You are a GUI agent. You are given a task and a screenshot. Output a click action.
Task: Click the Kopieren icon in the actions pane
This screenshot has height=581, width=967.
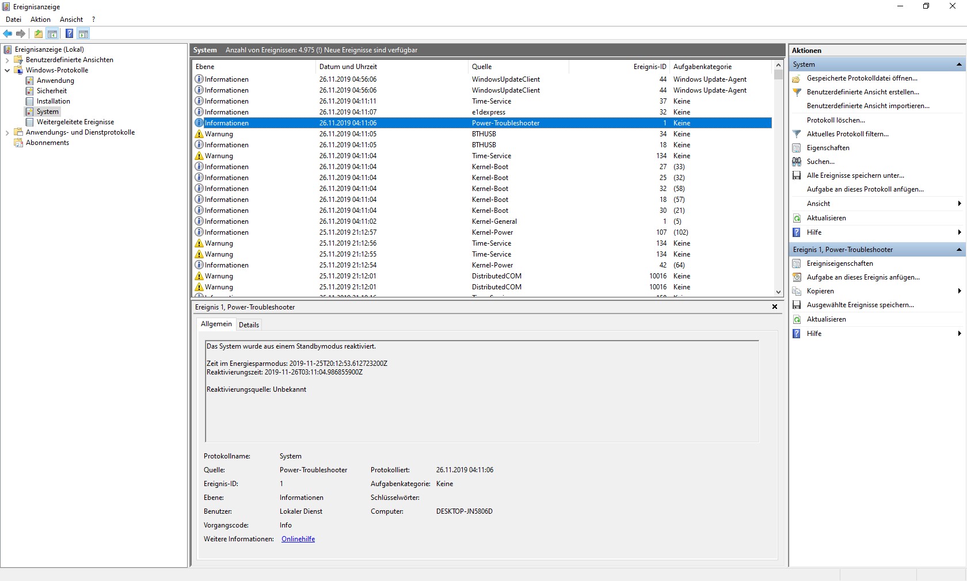click(797, 291)
